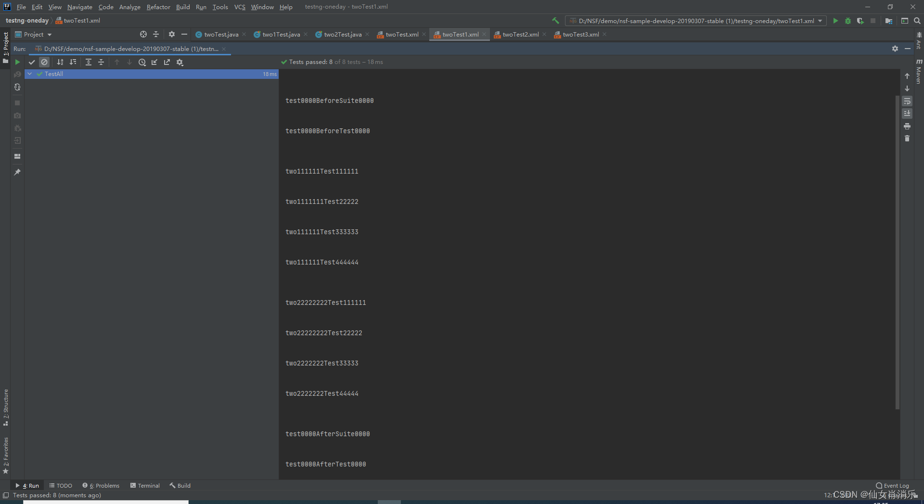Hide the Project panel
The image size is (924, 504).
(184, 34)
